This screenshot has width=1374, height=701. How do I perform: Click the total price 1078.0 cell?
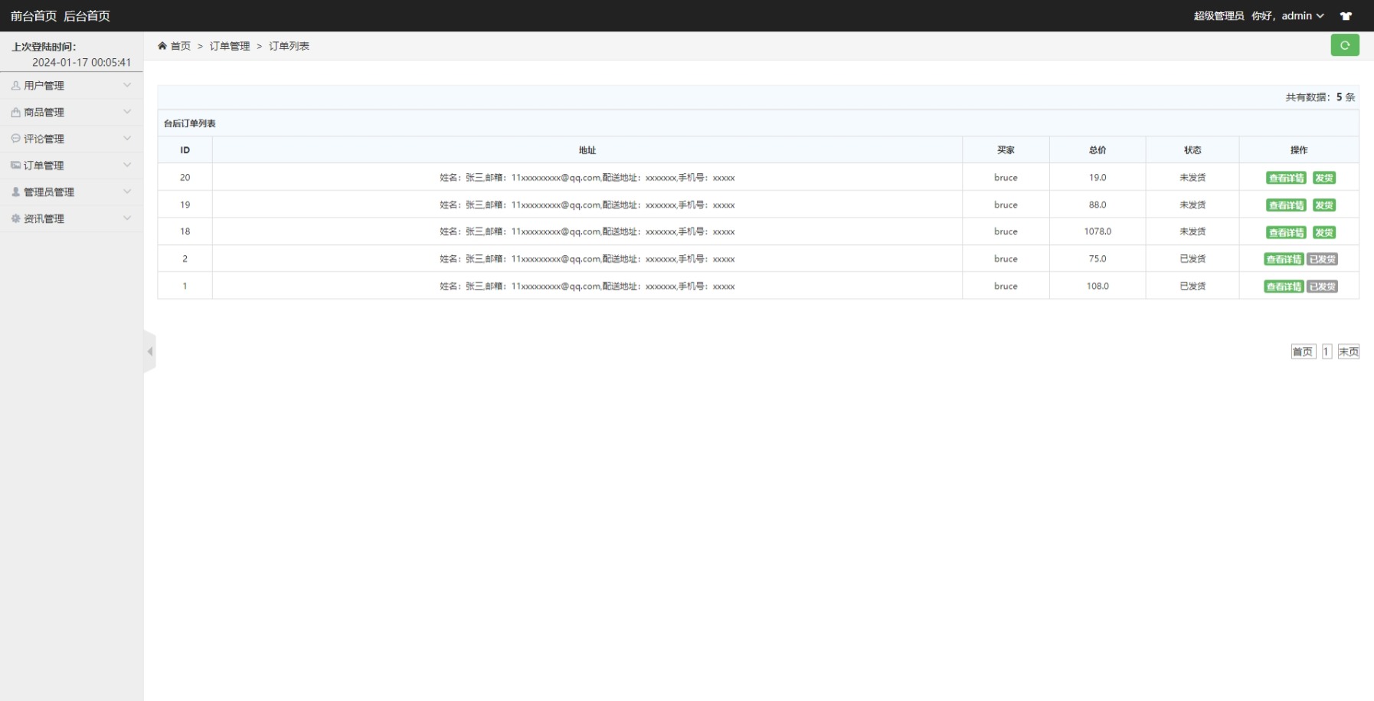[1098, 231]
